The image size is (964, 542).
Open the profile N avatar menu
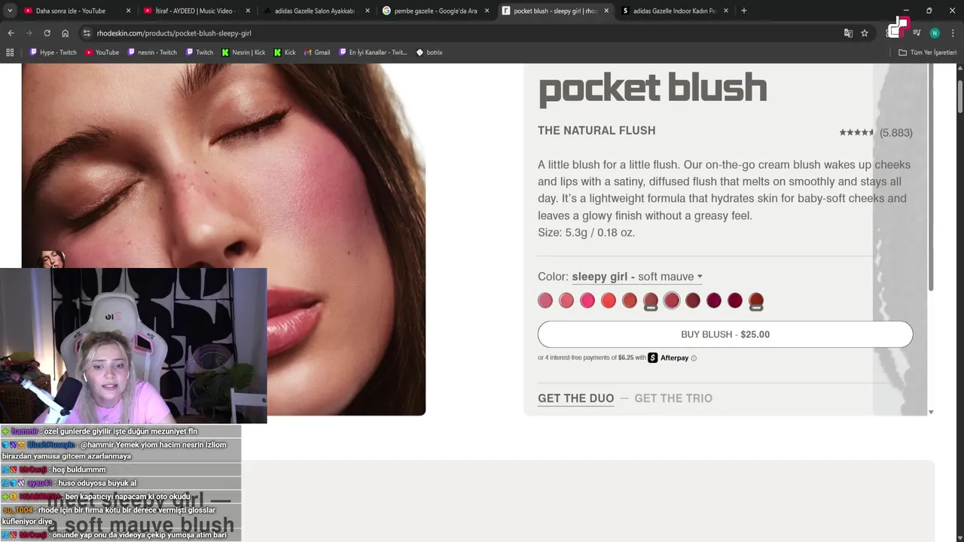(935, 33)
